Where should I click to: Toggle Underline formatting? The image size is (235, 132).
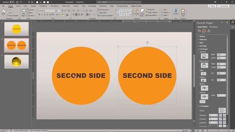click(x=45, y=15)
